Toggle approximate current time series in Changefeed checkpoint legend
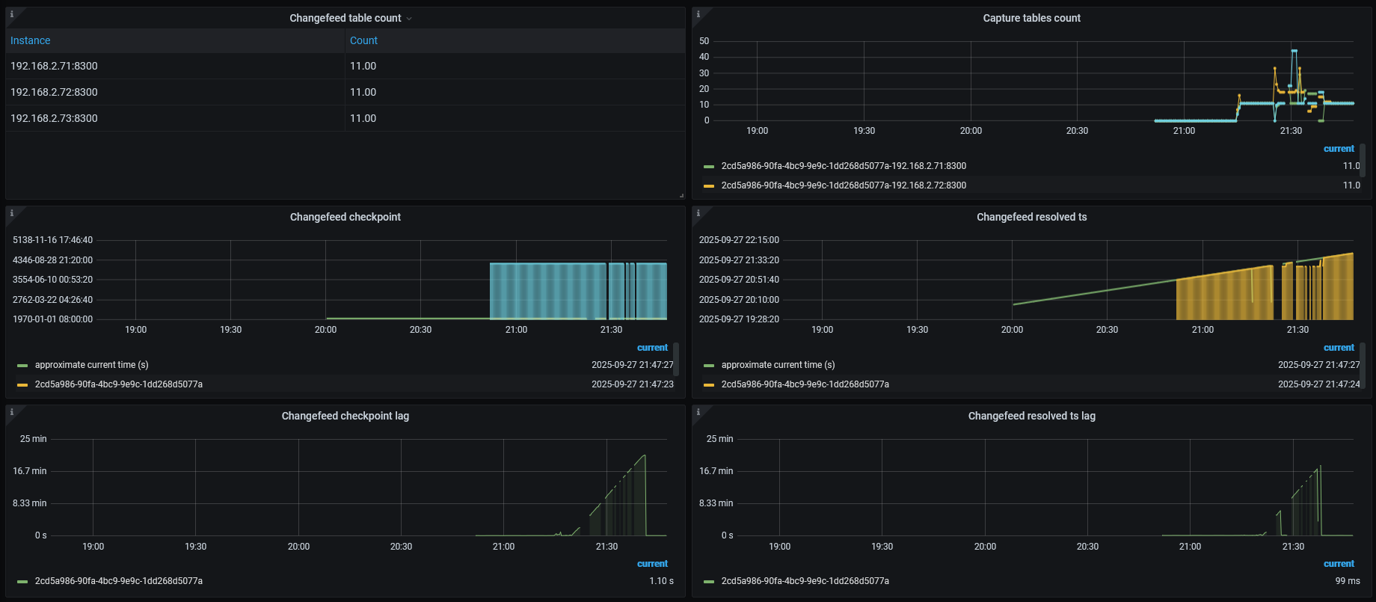 coord(91,365)
